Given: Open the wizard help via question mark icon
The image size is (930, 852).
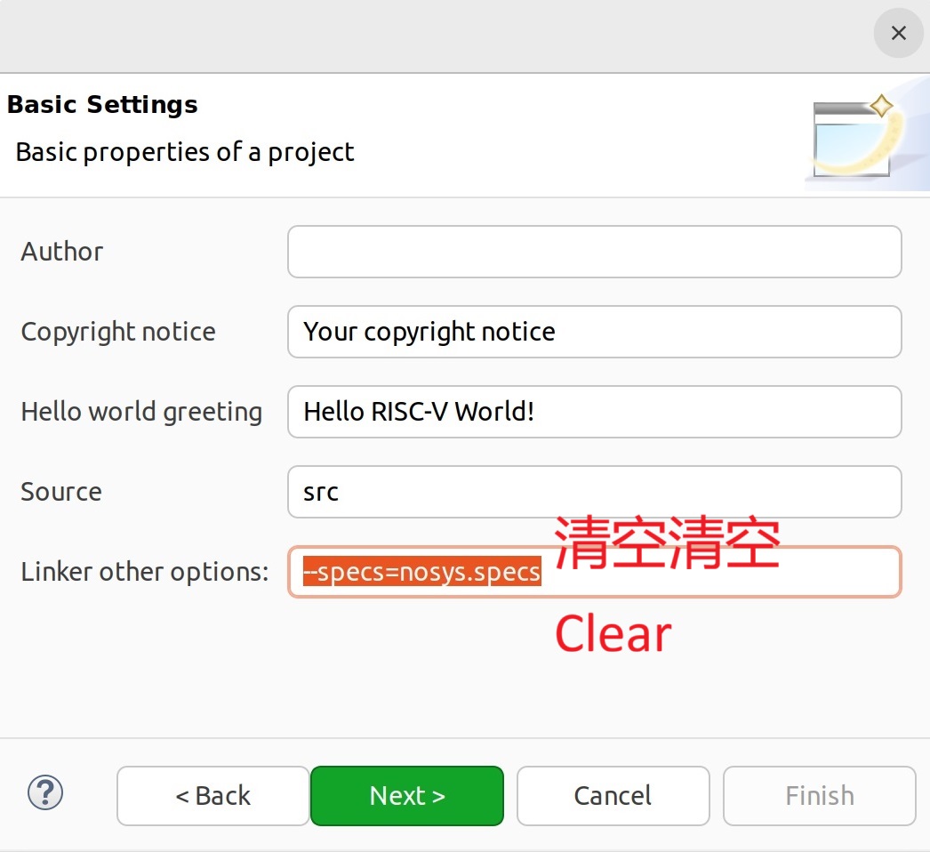Looking at the screenshot, I should [45, 794].
